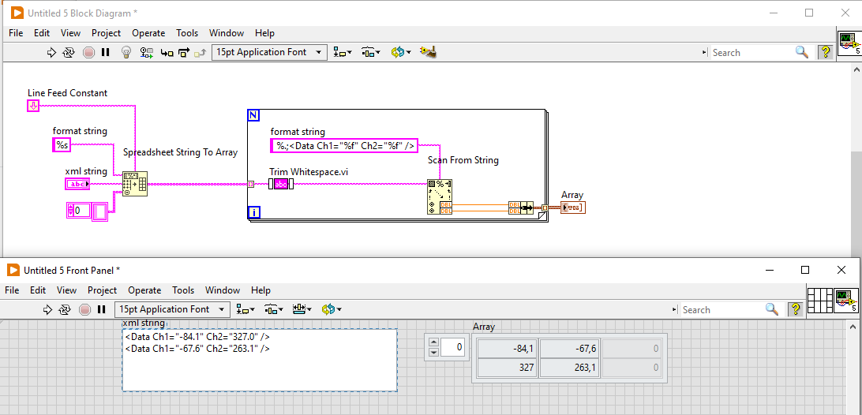Select For Loop count terminal N
862x415 pixels.
[x=254, y=115]
